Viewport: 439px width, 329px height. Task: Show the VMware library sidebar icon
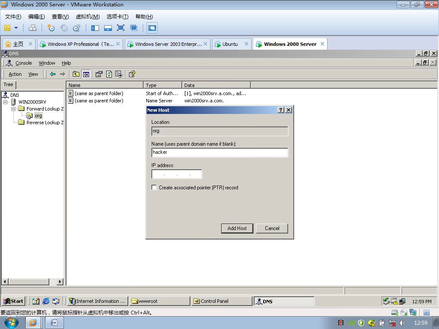point(95,28)
